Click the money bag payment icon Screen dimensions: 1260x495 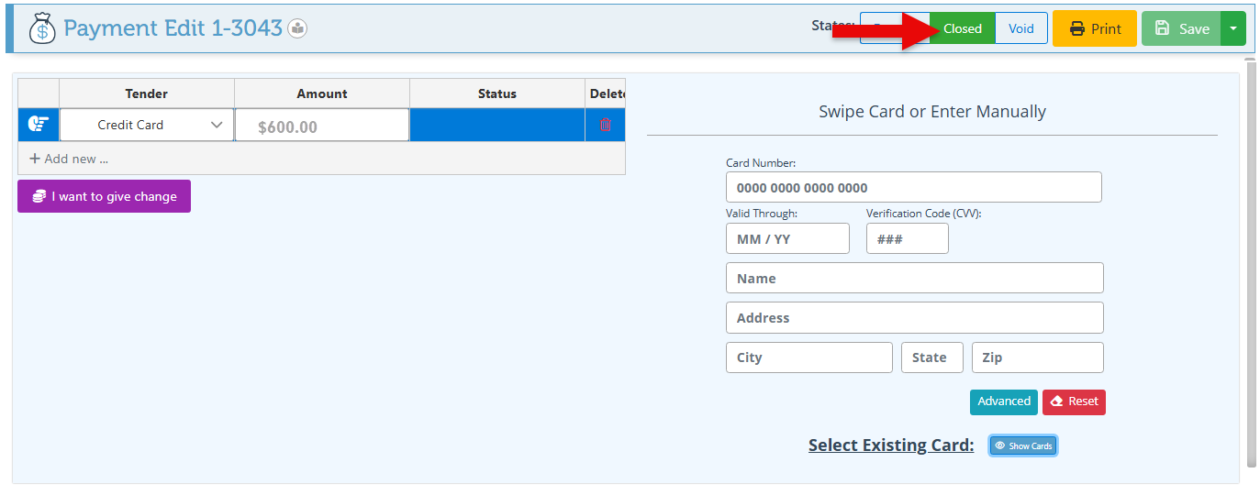[41, 28]
